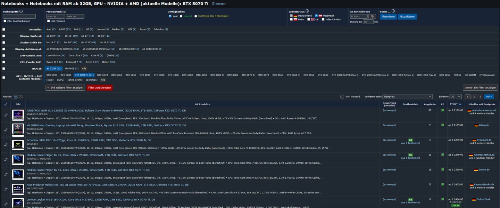Viewport: 500px width, 208px height.
Task: Open the Ratgeber guide icon
Action: click(x=213, y=4)
